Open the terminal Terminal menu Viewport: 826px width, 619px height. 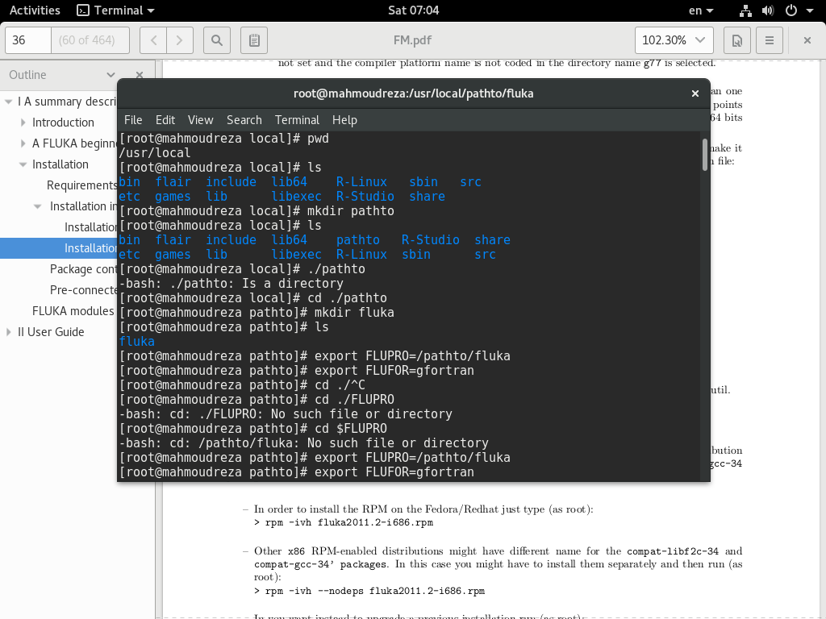(x=297, y=120)
